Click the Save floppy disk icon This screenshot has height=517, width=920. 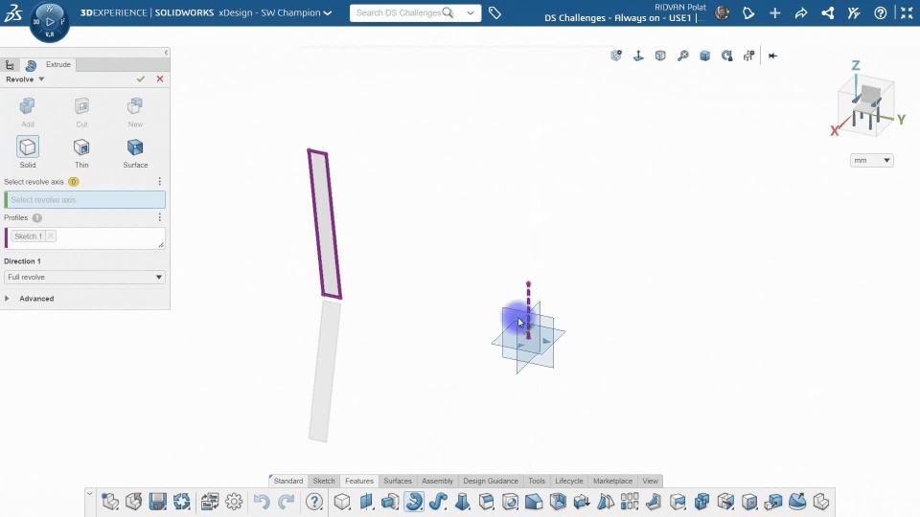point(157,502)
